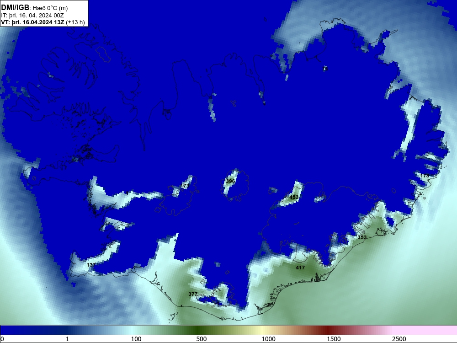457x343 pixels.
Task: Click the colorbar tick label 100
Action: 136,339
